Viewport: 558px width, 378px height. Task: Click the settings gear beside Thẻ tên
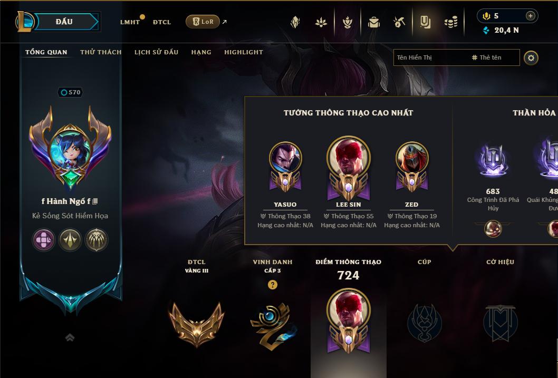click(531, 58)
